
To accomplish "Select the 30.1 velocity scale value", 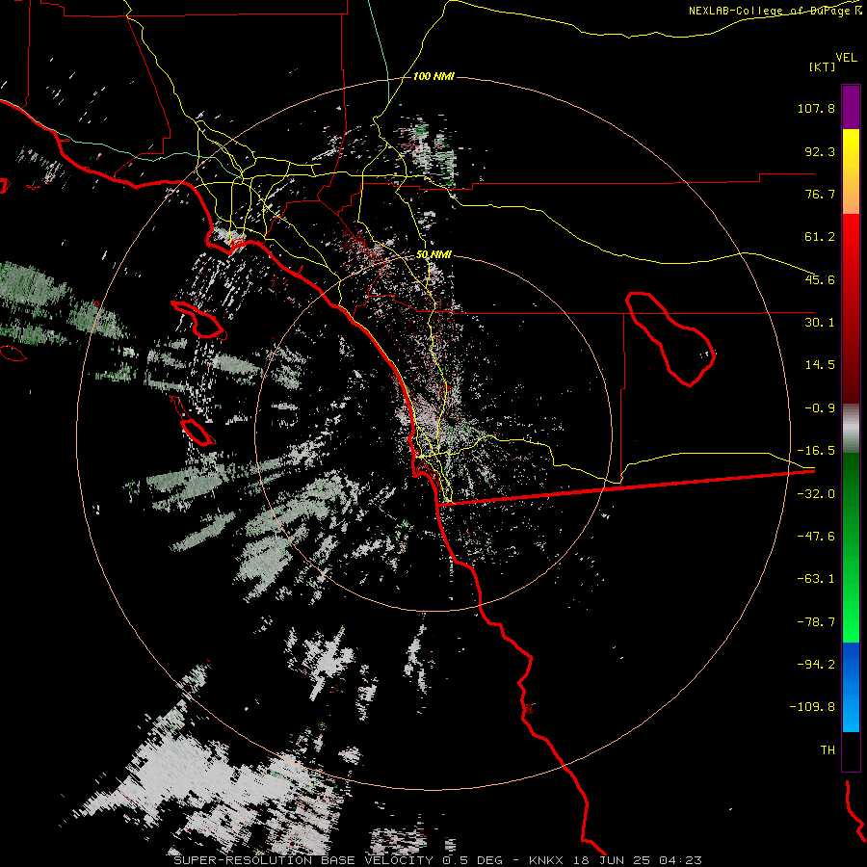I will tap(820, 323).
